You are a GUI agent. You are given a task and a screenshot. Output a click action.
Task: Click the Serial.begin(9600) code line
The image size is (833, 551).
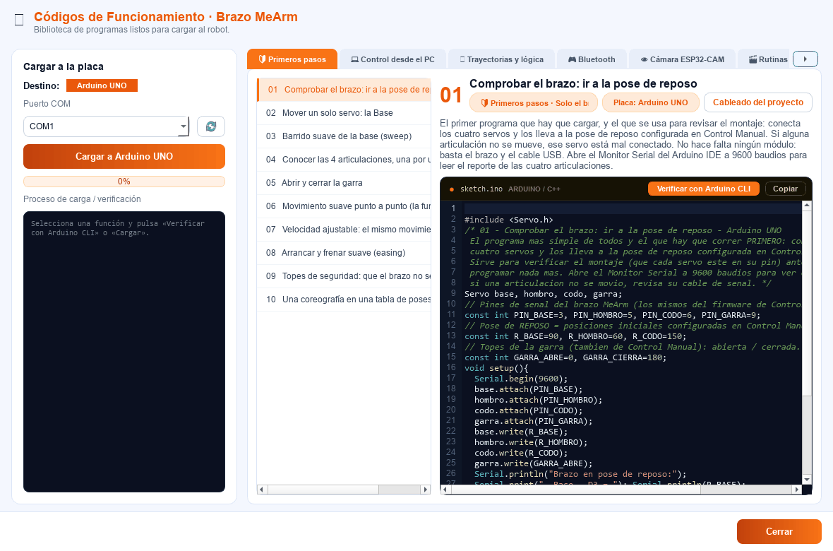(521, 379)
